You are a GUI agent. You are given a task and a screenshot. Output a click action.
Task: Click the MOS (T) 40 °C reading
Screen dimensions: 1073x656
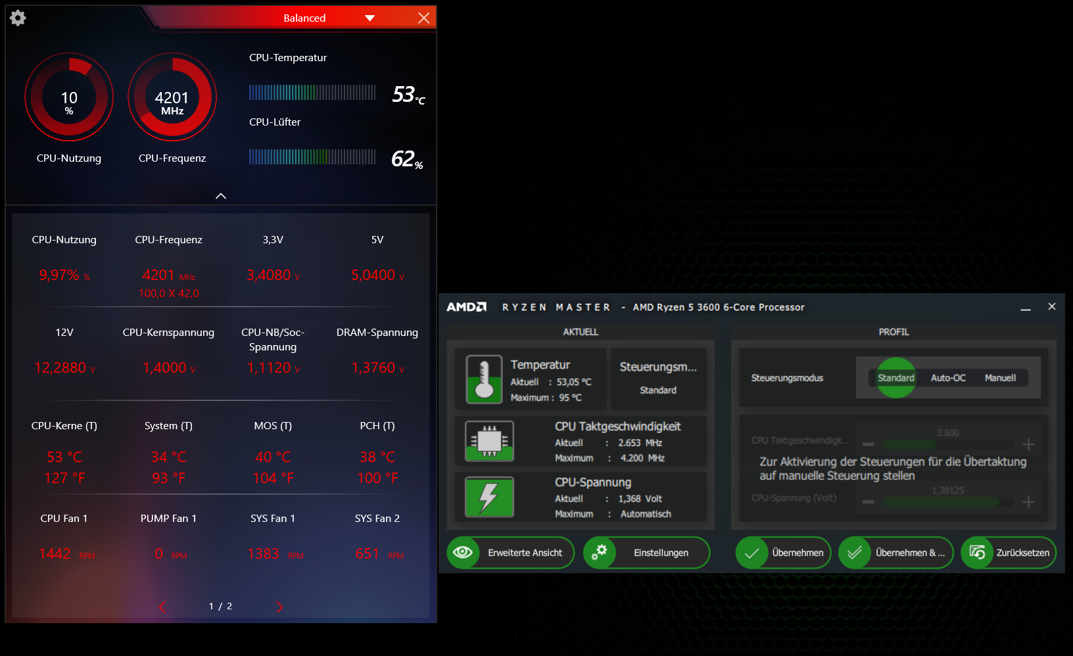tap(273, 457)
